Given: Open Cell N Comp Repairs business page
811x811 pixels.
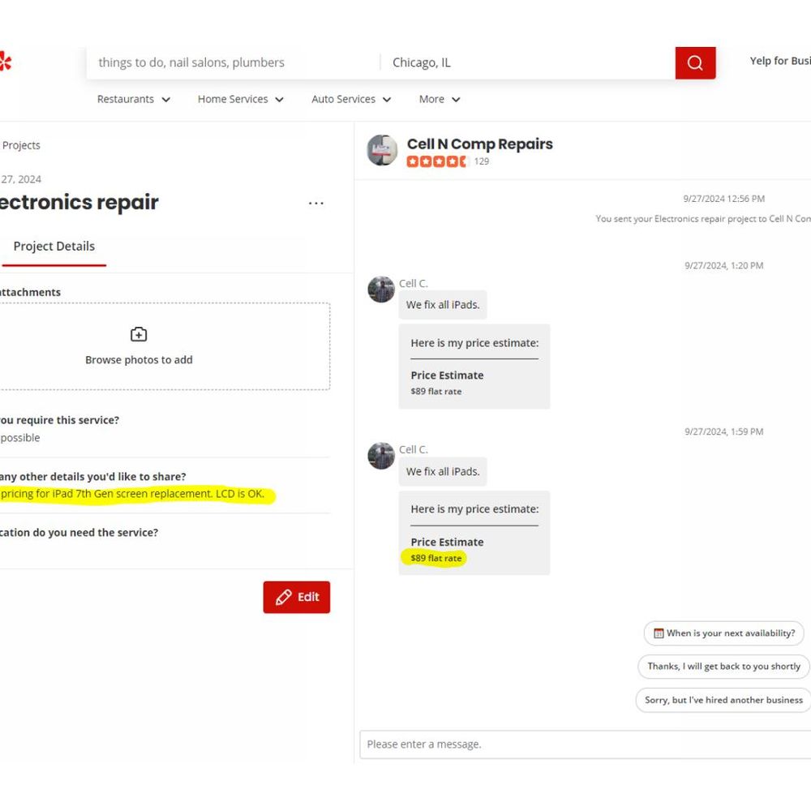Looking at the screenshot, I should tap(479, 144).
